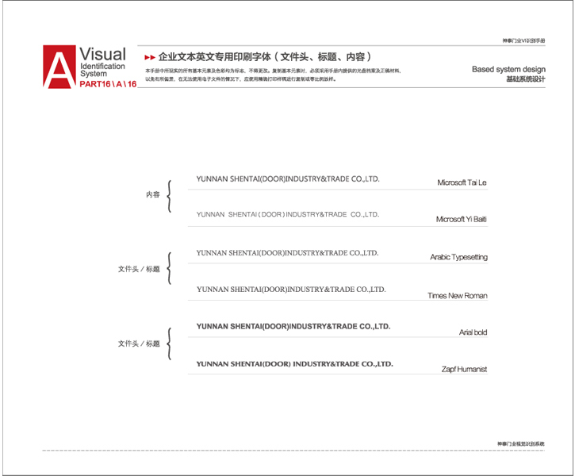Click the YUNNAN SHENTAI sample in Zapf Humanist

coord(294,364)
